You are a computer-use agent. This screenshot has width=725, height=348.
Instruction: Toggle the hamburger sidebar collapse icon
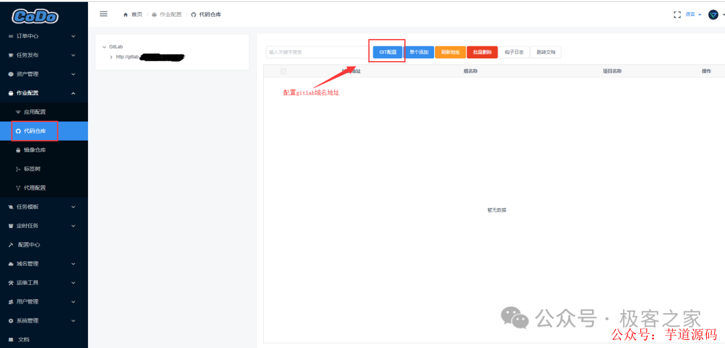103,14
